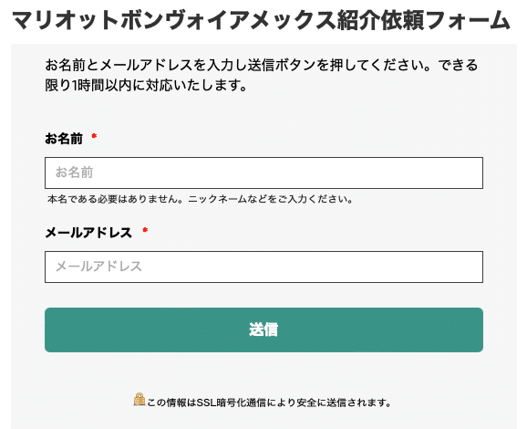Click the red asterisk next to お名前
The height and width of the screenshot is (429, 527).
tap(94, 136)
